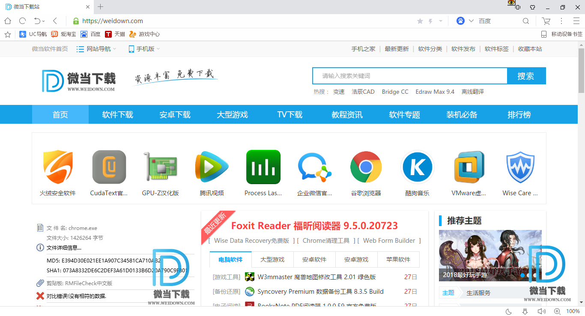The height and width of the screenshot is (316, 585).
Task: Open the 爱淘宝 bookmark
Action: click(63, 34)
